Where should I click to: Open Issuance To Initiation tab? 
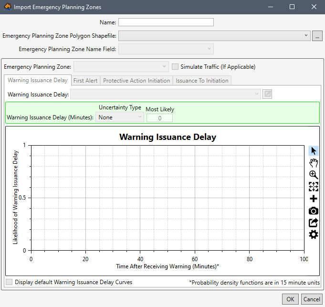[202, 81]
